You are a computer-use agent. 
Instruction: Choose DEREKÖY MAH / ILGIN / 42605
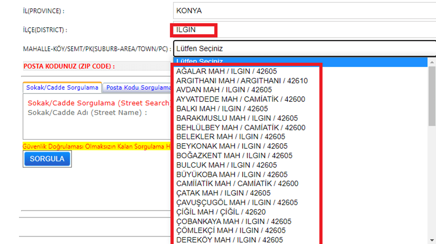(229, 240)
